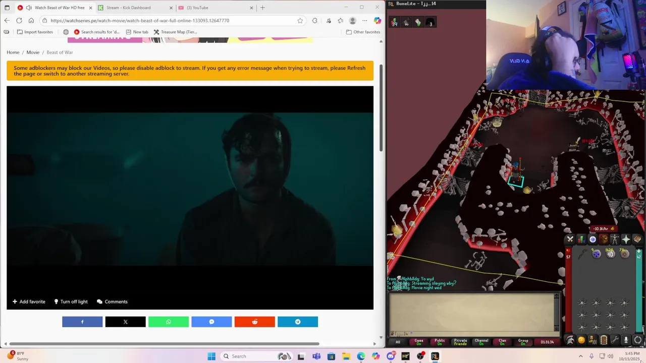646x363 pixels.
Task: Toggle Clan chat filter On
Action: point(502,342)
